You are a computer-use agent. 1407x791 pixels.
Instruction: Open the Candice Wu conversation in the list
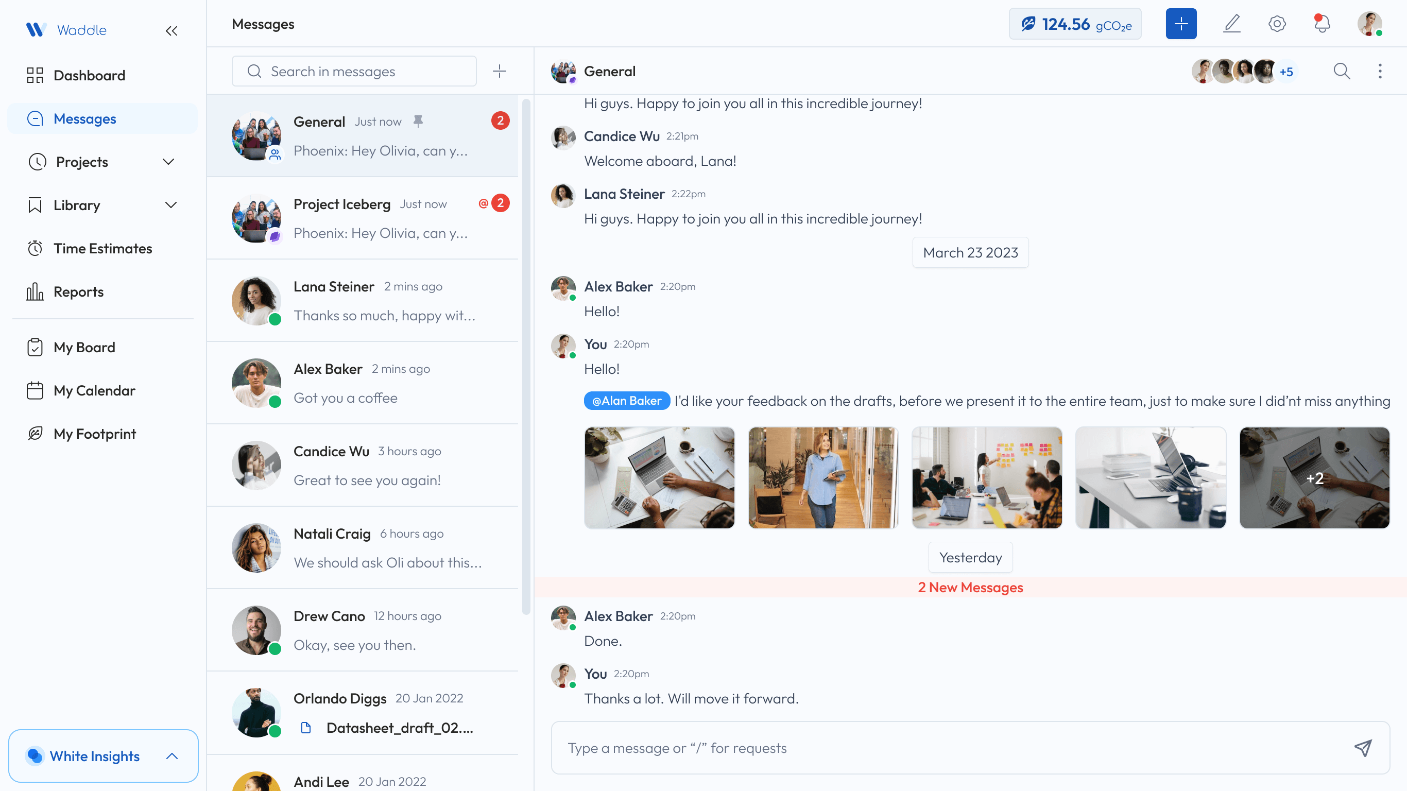coord(363,466)
